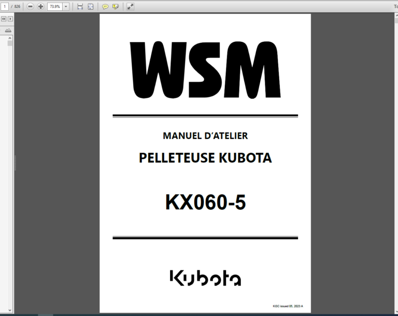Click the Kubota logo on the page
The image size is (398, 316).
tap(205, 278)
